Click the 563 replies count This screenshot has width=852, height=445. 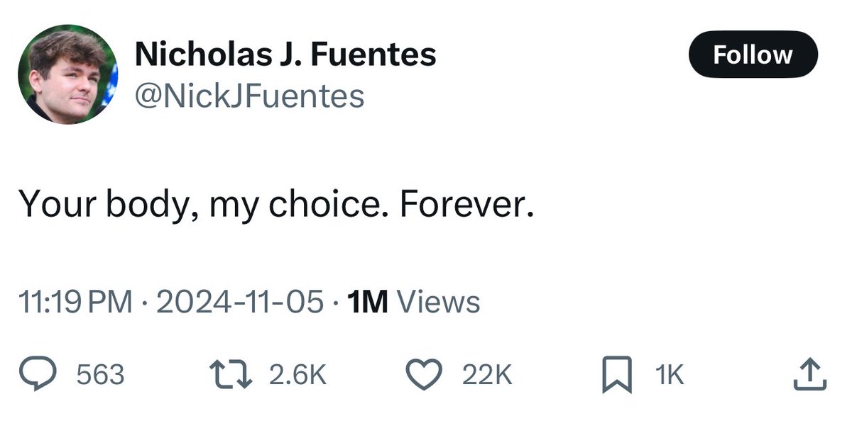tap(99, 376)
